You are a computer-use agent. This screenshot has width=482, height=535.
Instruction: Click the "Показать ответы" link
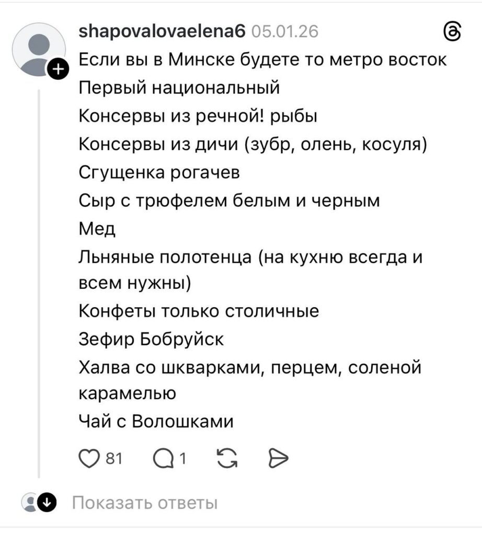pyautogui.click(x=144, y=503)
